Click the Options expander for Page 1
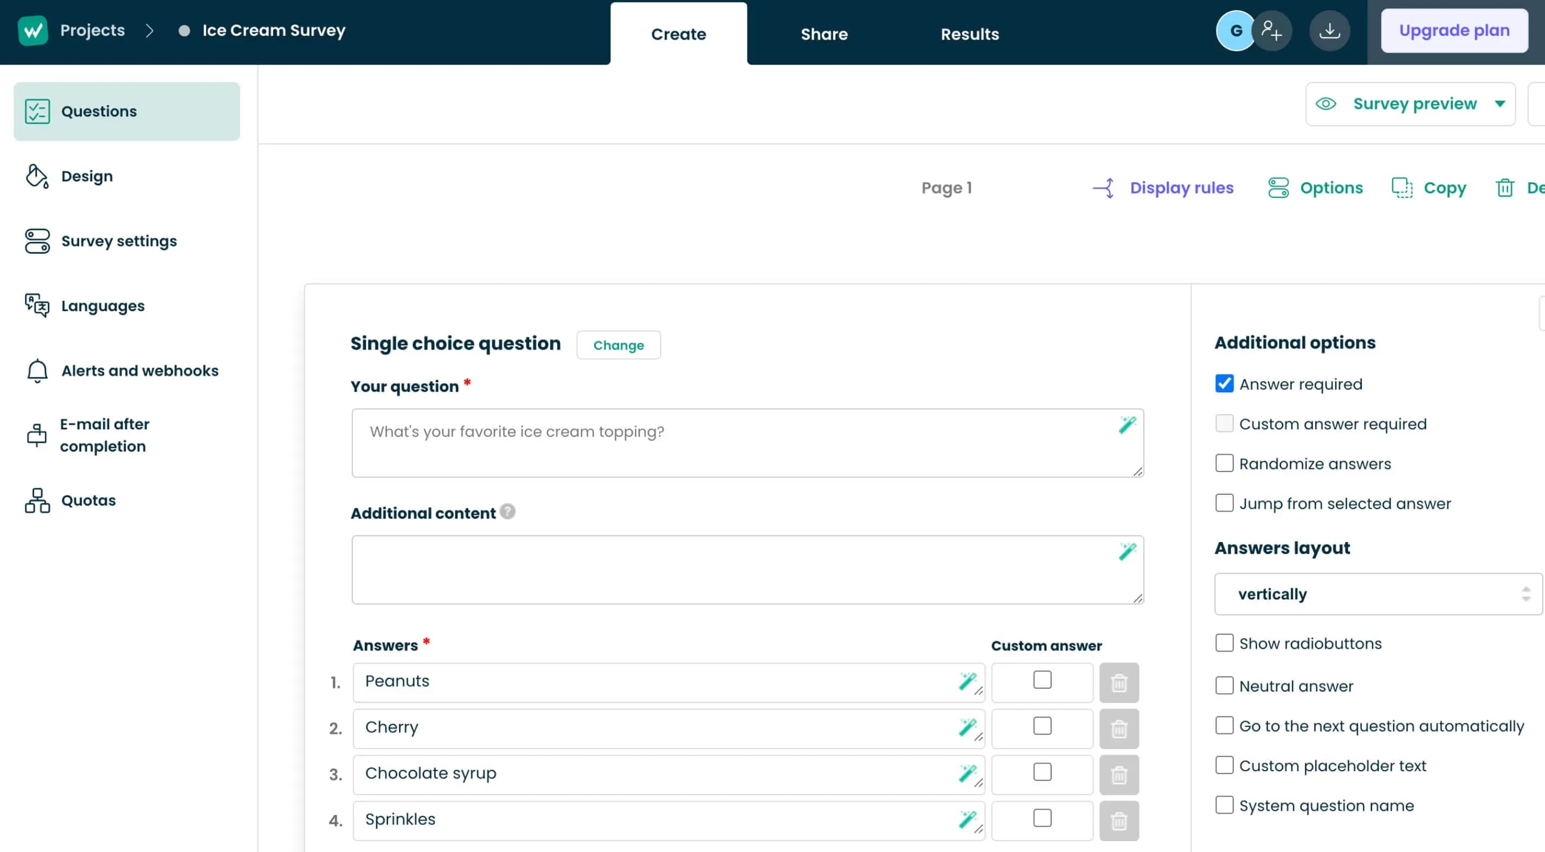The height and width of the screenshot is (852, 1545). pos(1313,188)
